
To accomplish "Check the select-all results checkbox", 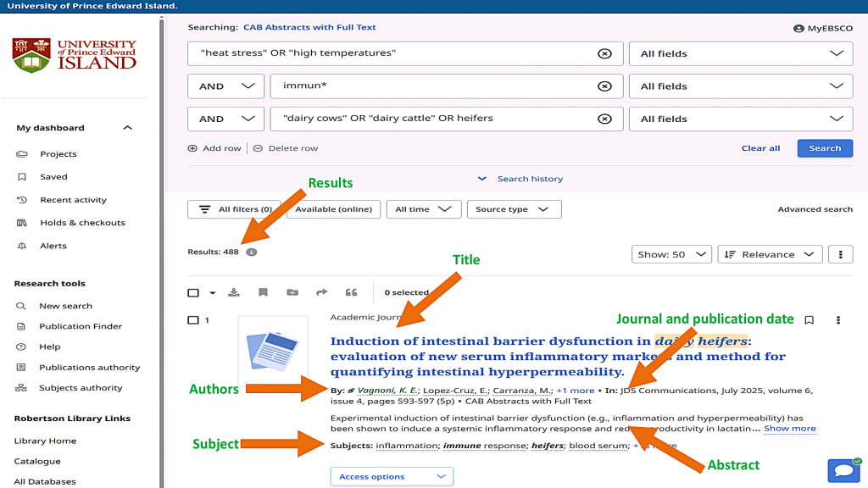I will (x=193, y=293).
